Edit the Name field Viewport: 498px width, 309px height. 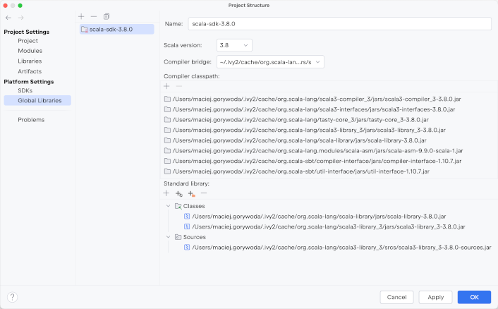tap(339, 24)
